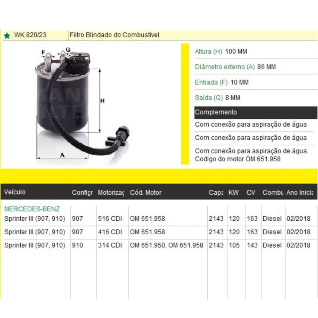Image resolution: width=318 pixels, height=318 pixels.
Task: Click the Saída (G) specification label
Action: click(x=209, y=98)
